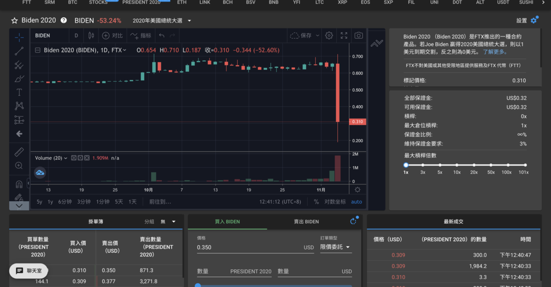Open save layout dropdown arrow
This screenshot has height=287, width=551.
pos(317,35)
